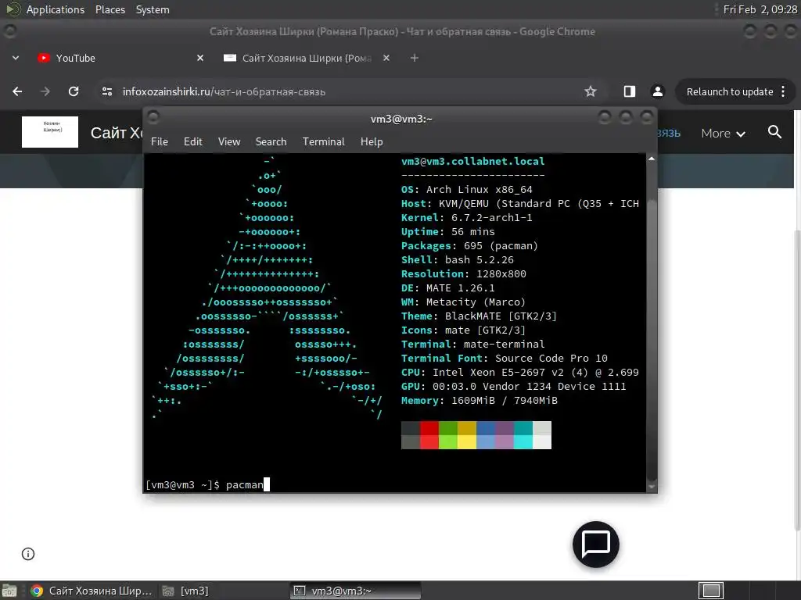Open terminal Help menu

372,141
